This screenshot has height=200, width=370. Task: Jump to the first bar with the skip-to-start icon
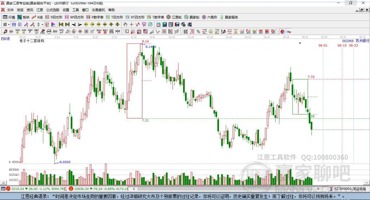coord(61,25)
